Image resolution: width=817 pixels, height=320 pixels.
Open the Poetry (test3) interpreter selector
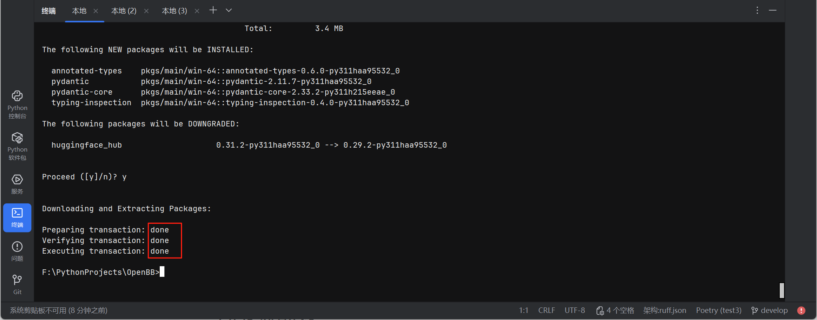[719, 310]
